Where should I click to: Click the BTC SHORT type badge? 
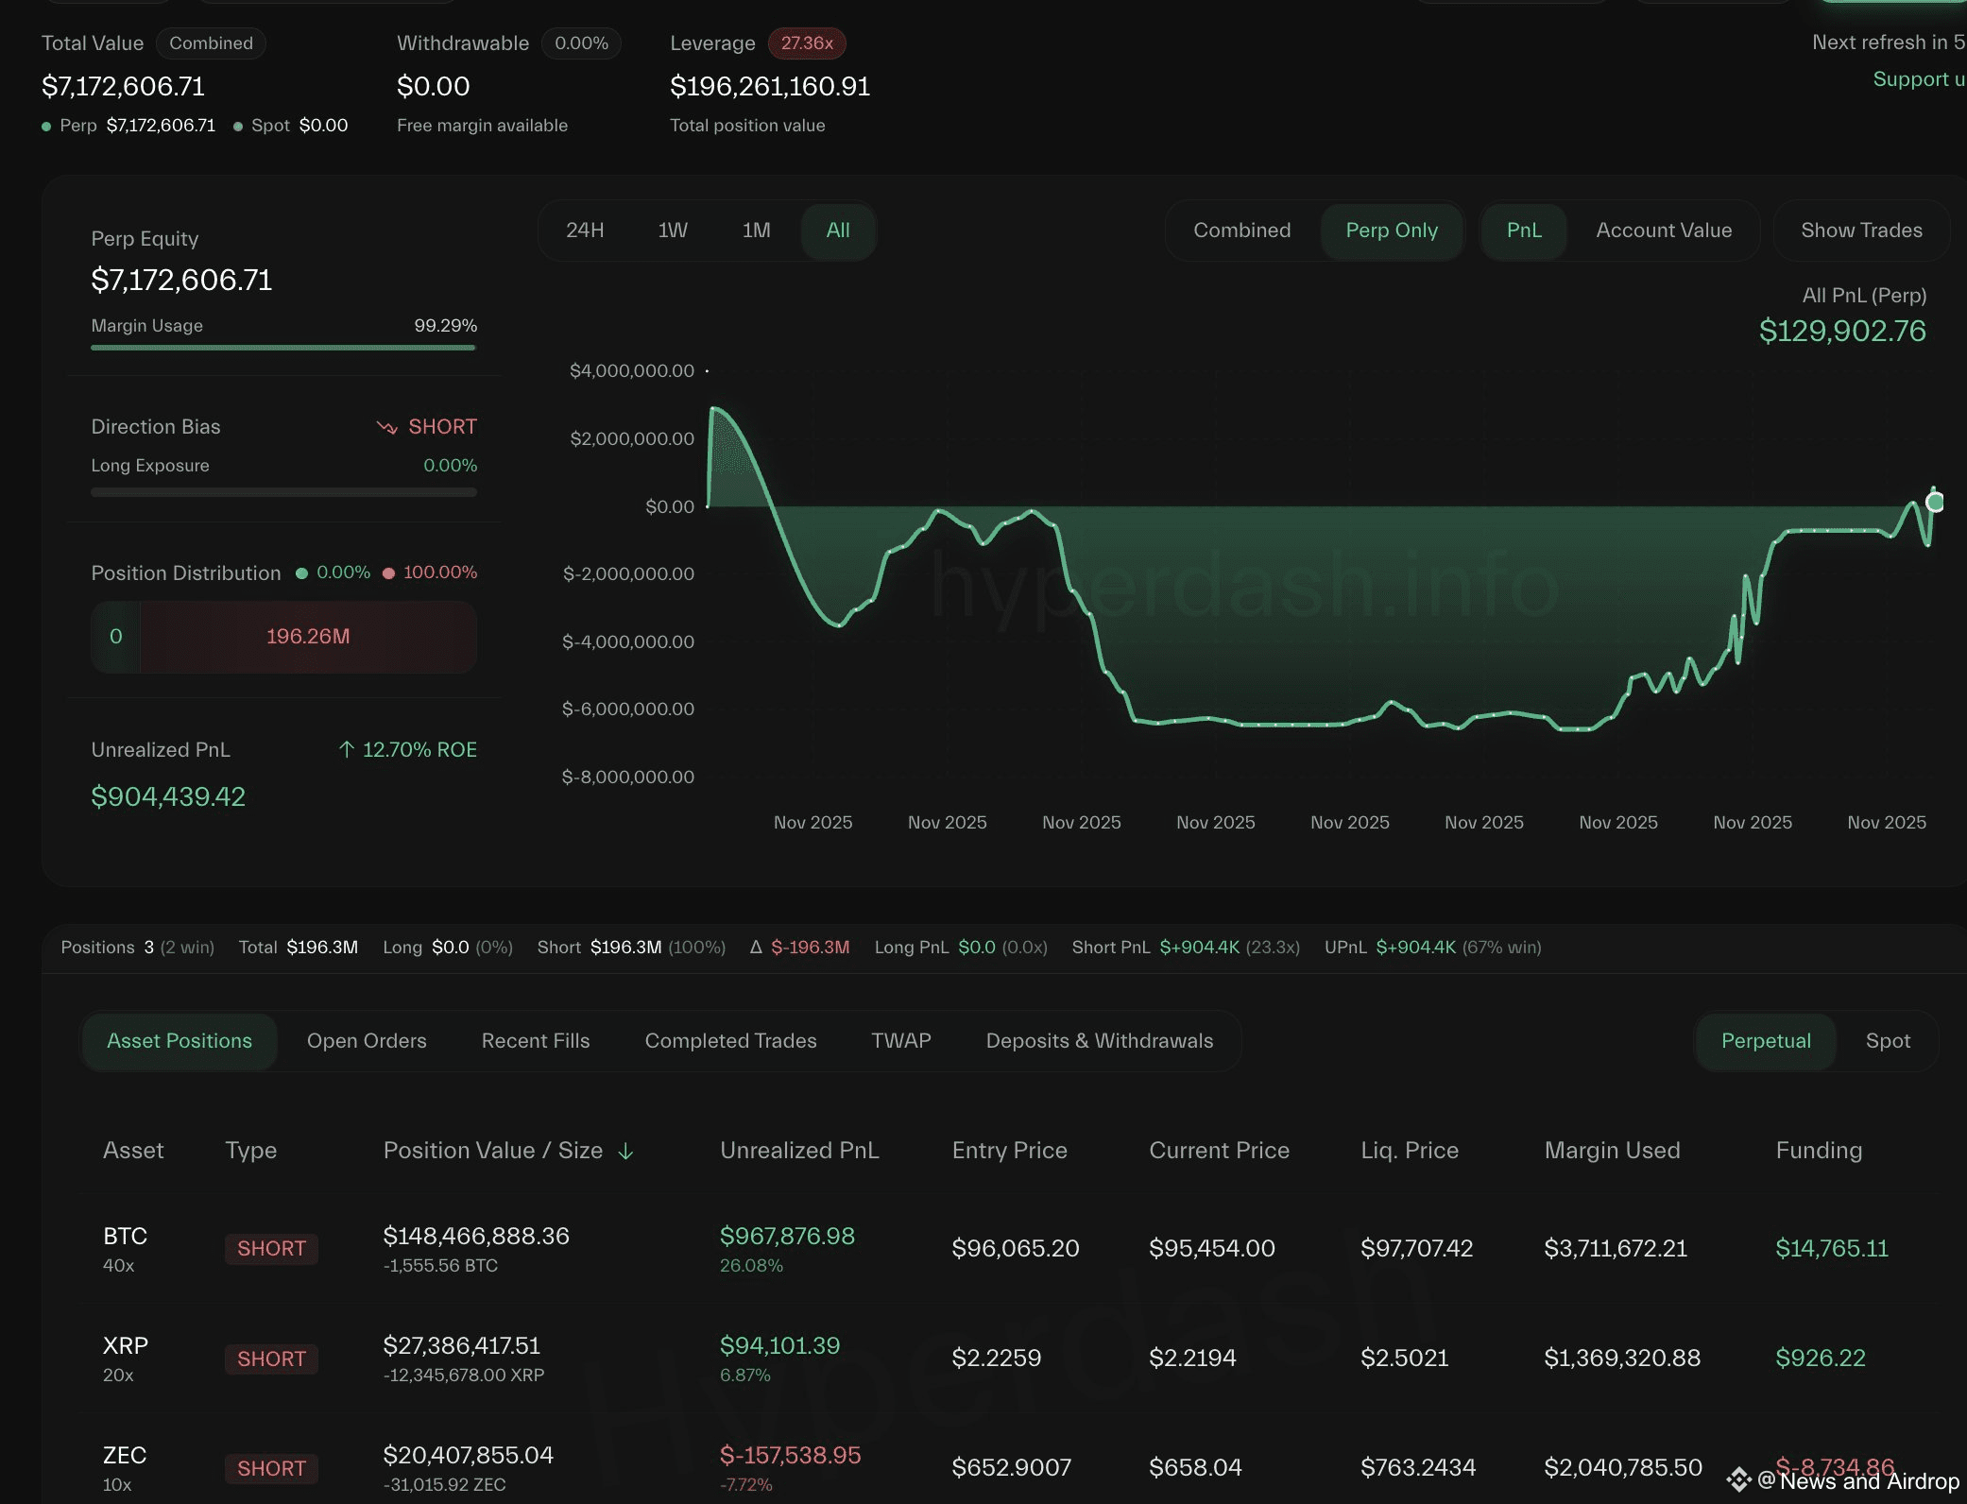pos(271,1249)
